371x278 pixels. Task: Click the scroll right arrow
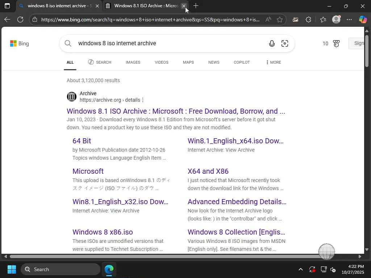coord(360,257)
